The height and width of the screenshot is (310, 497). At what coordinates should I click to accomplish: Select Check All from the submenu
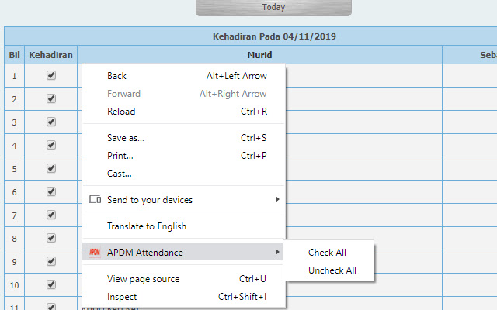pos(327,253)
